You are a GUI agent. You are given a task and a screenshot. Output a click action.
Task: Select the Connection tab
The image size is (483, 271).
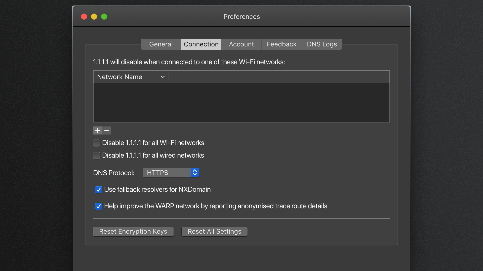pos(201,44)
